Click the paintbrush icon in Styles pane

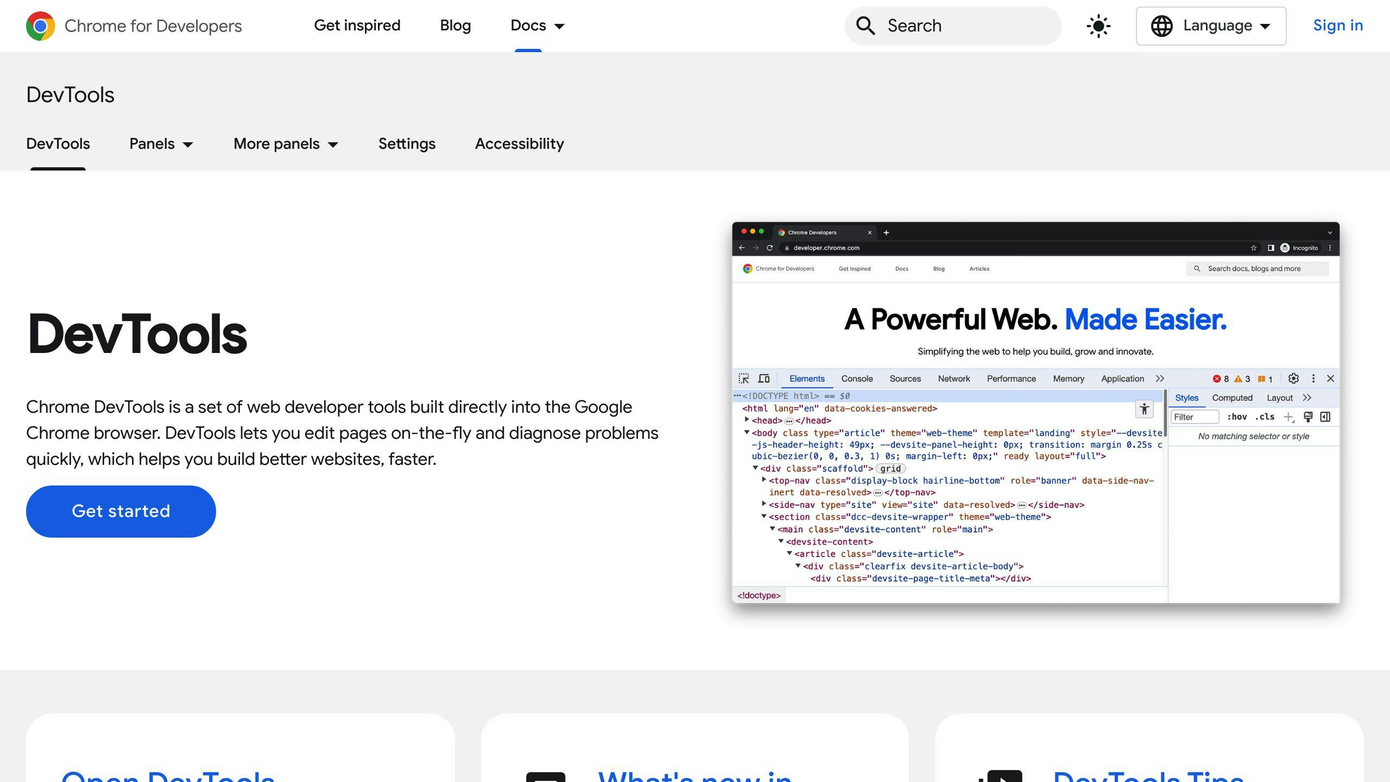[1308, 417]
